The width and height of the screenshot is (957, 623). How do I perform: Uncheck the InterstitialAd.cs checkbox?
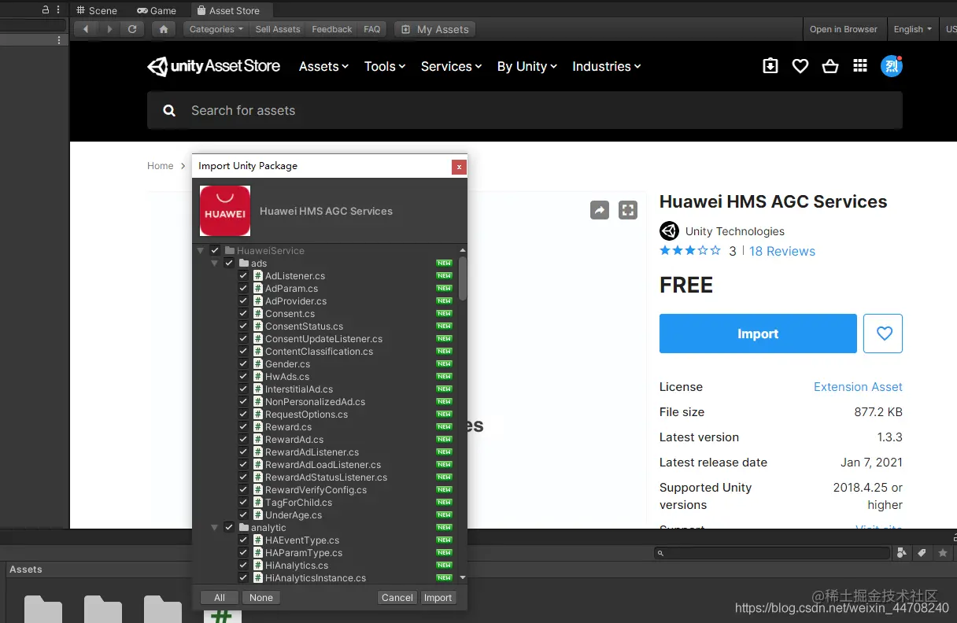coord(243,389)
